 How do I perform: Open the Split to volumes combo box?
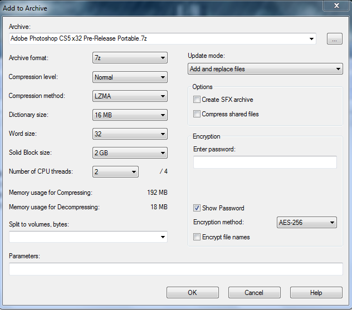pyautogui.click(x=88, y=237)
